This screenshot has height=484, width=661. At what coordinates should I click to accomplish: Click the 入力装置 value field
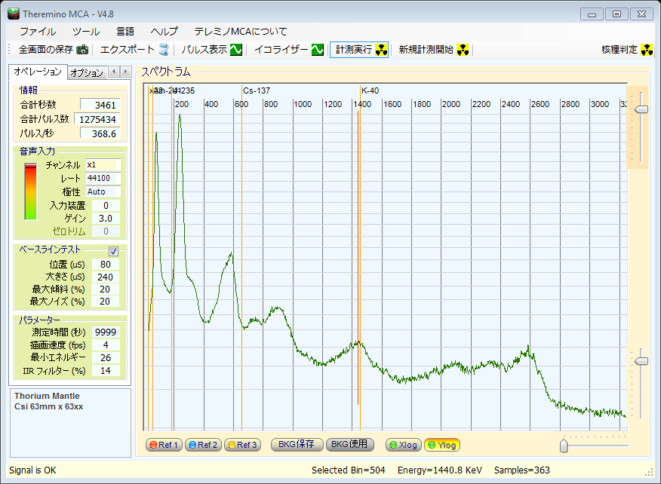[106, 206]
